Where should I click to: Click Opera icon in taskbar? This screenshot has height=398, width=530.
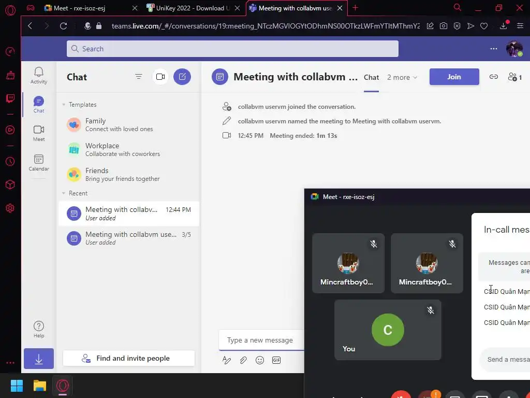coord(63,386)
